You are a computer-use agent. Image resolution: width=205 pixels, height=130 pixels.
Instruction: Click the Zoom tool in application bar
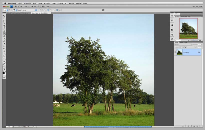click(x=35, y=7)
